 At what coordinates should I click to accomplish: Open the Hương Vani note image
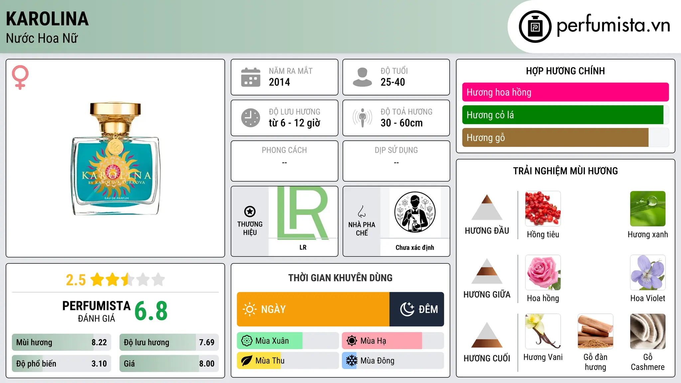[543, 331]
